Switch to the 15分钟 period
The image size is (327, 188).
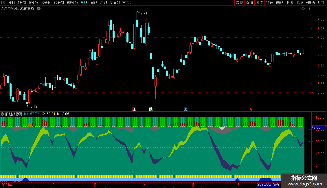point(46,3)
